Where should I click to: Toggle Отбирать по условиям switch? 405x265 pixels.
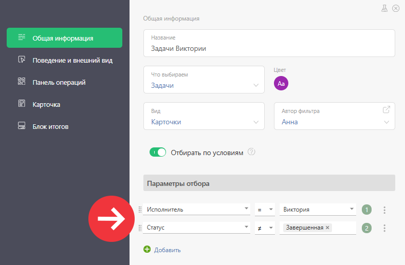[158, 152]
